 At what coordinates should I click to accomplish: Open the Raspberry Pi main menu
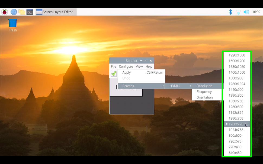[4, 12]
